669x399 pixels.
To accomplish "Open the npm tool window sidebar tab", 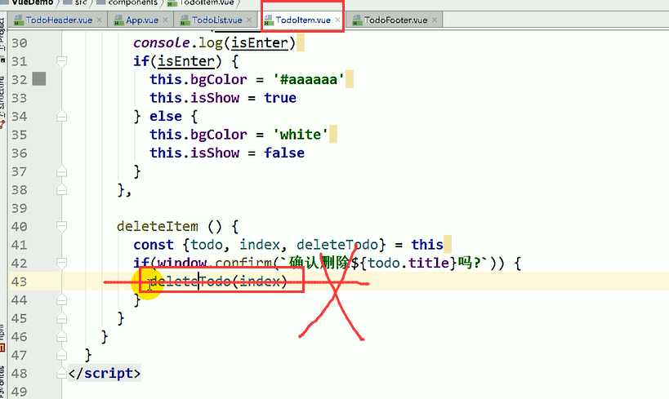I will [3, 337].
